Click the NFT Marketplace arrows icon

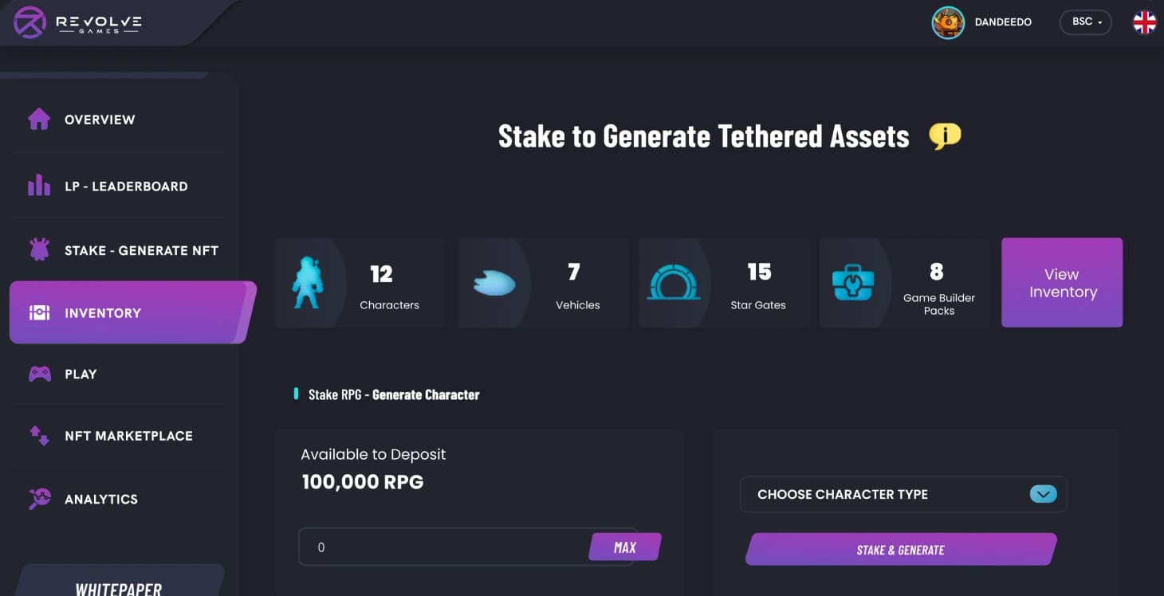coord(39,435)
